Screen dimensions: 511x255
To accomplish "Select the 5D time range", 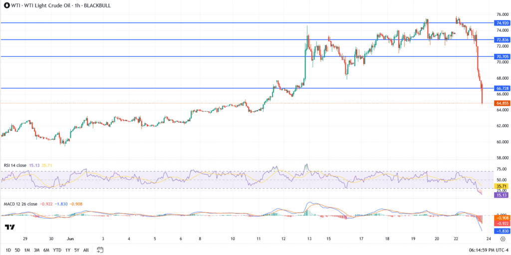I will [x=18, y=250].
